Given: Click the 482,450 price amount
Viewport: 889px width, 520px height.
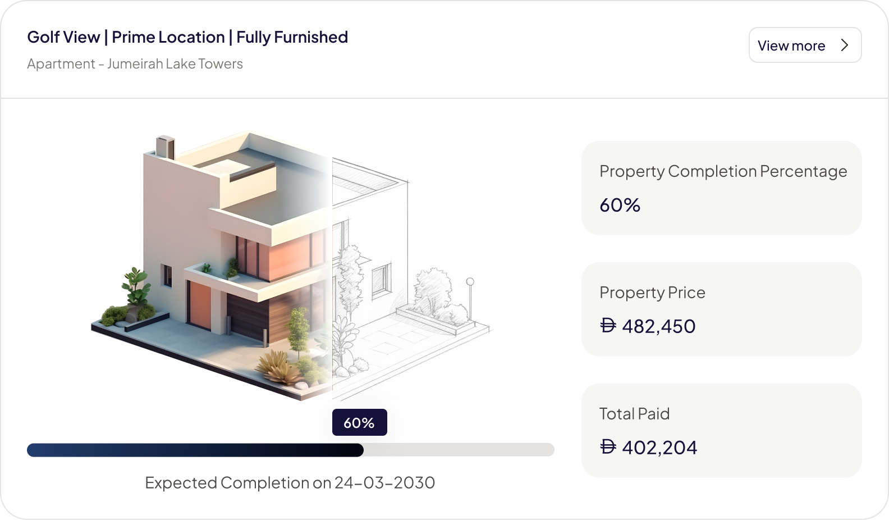Looking at the screenshot, I should point(659,326).
